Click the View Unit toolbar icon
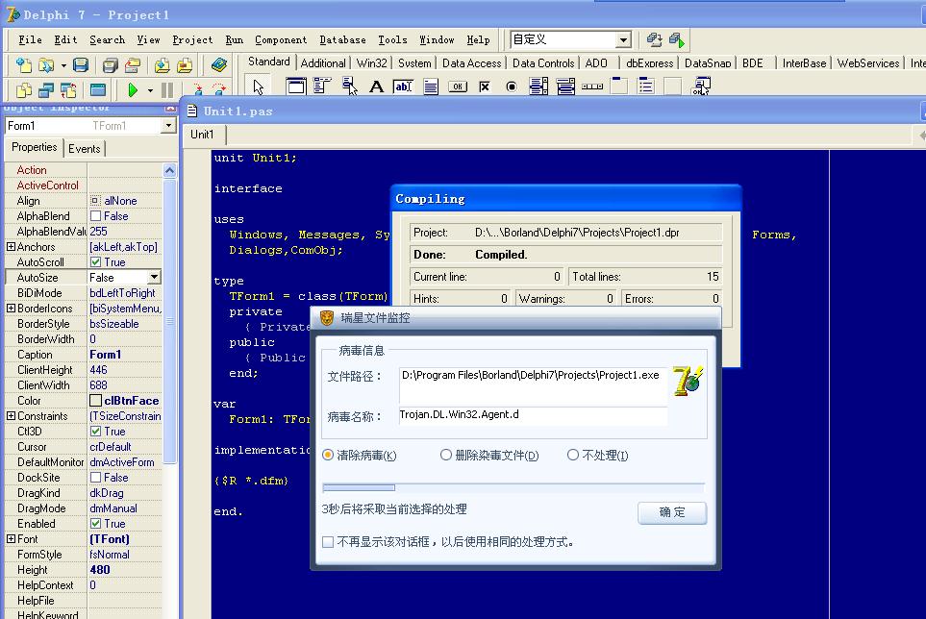 pos(24,89)
